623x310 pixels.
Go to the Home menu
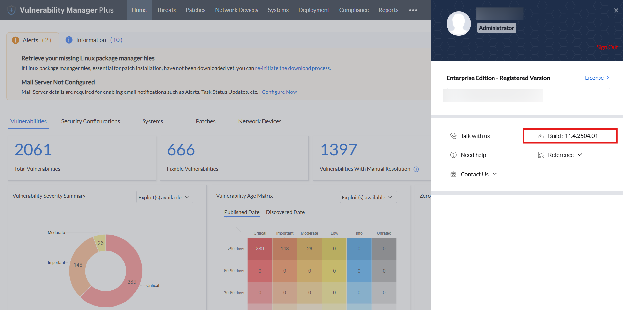tap(139, 10)
